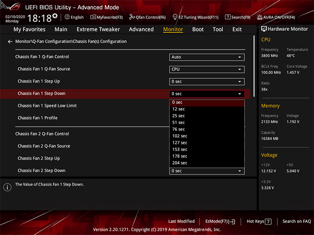The image size is (314, 235).
Task: Click the breadcrumb path Chassis Fan(s) Configuration
Action: (x=100, y=41)
